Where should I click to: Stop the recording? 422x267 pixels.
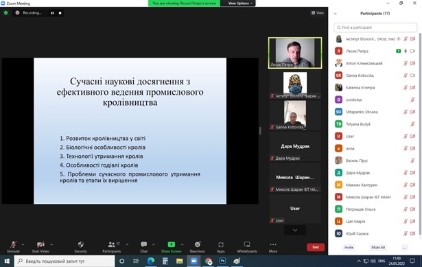point(60,13)
